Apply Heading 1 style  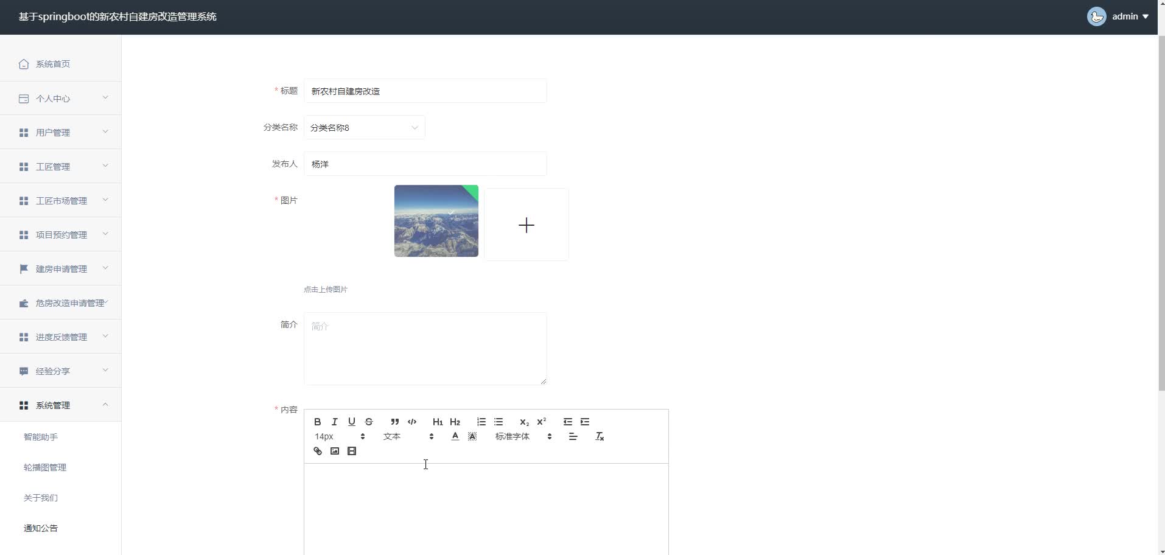[438, 422]
